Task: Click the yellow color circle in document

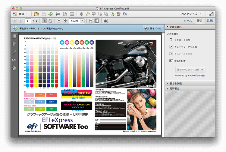Action: point(72,42)
